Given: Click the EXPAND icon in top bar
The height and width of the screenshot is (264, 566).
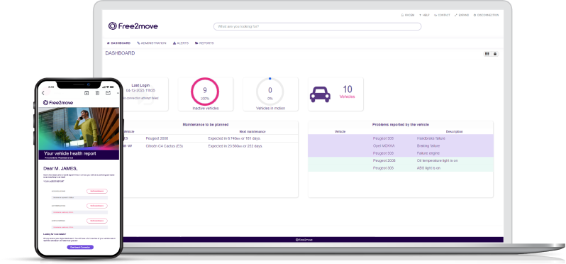Looking at the screenshot, I should (x=462, y=15).
